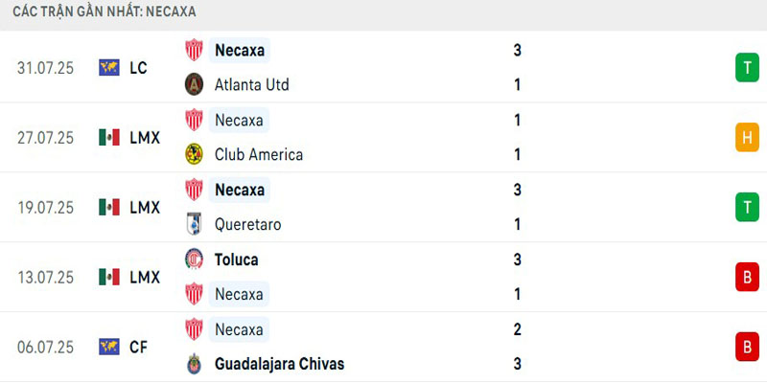Image resolution: width=767 pixels, height=383 pixels.
Task: Click the red B badge for 06.07.25
Action: (746, 347)
